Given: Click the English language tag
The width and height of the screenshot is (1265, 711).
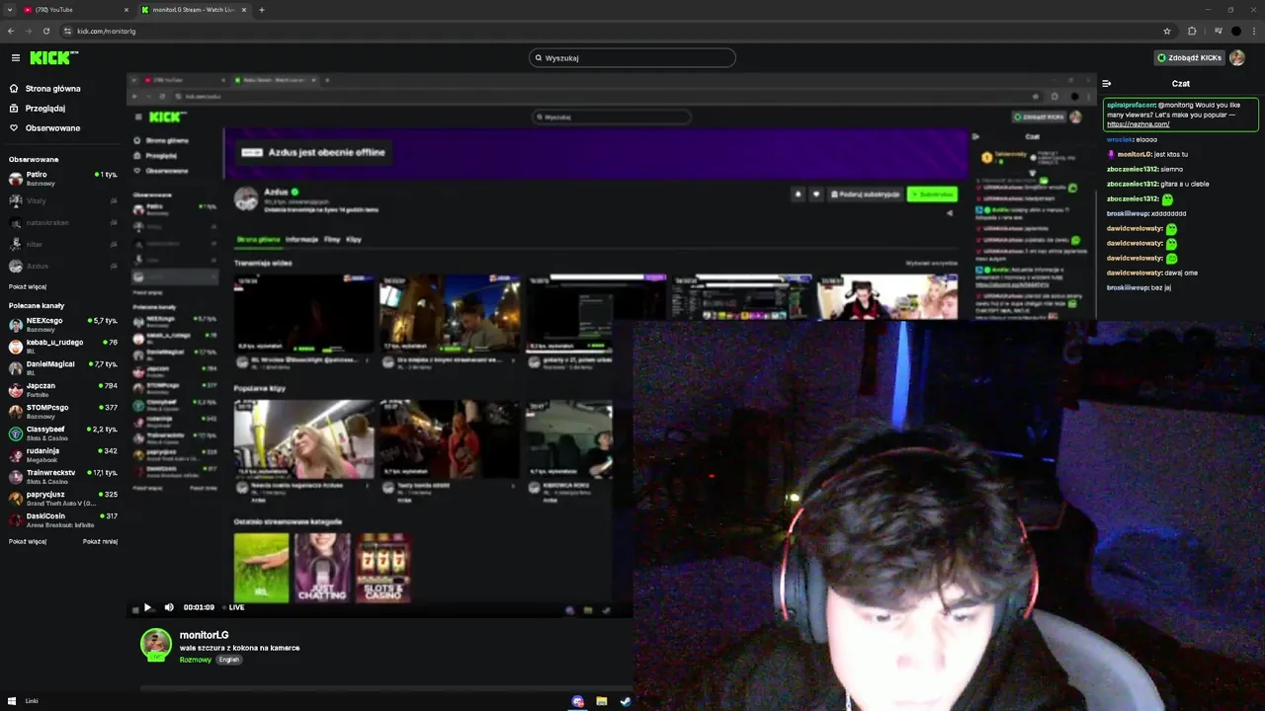Looking at the screenshot, I should [229, 660].
